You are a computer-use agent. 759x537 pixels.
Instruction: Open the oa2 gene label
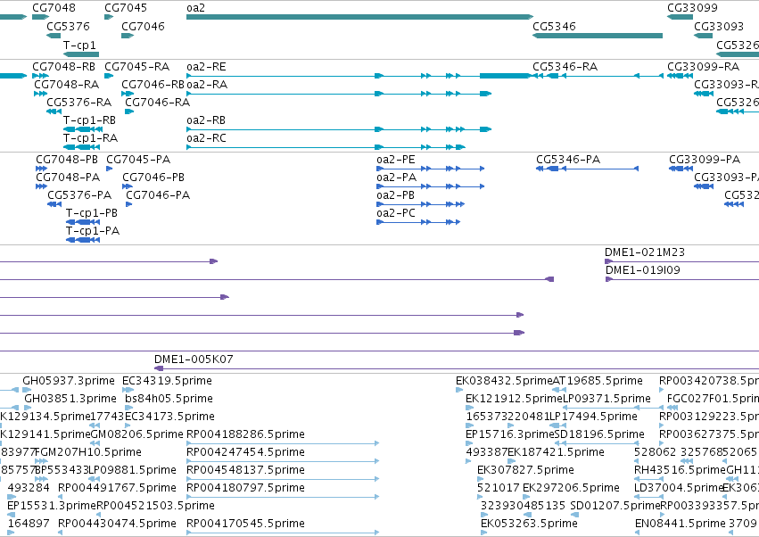tap(195, 8)
